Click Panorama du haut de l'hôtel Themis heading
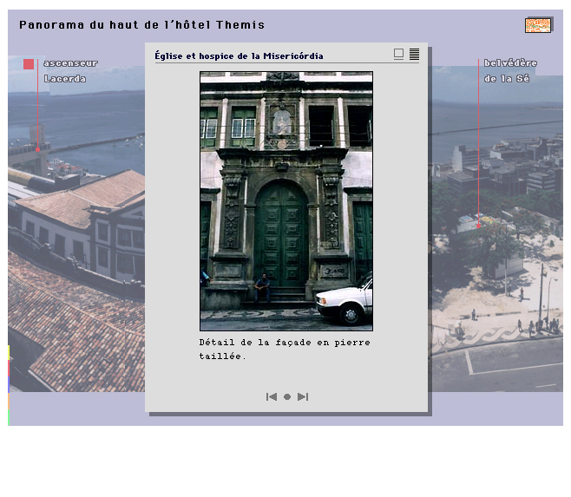This screenshot has height=497, width=571. pyautogui.click(x=141, y=25)
